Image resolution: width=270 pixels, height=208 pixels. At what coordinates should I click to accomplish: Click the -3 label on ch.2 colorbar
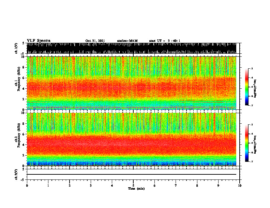click(x=251, y=125)
